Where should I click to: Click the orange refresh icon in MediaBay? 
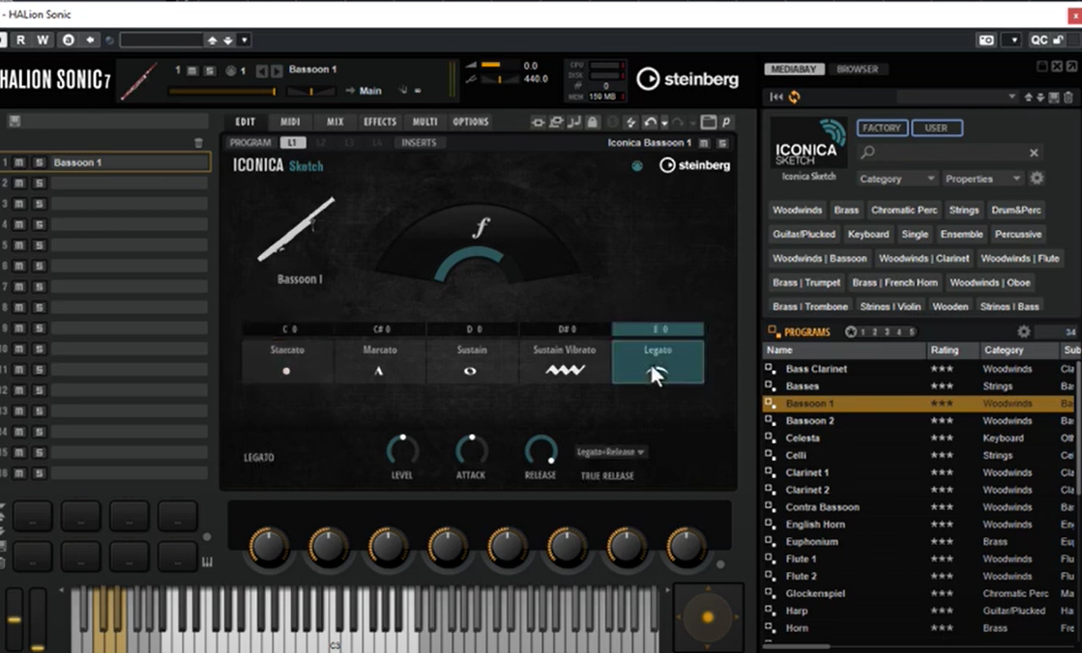[x=794, y=98]
